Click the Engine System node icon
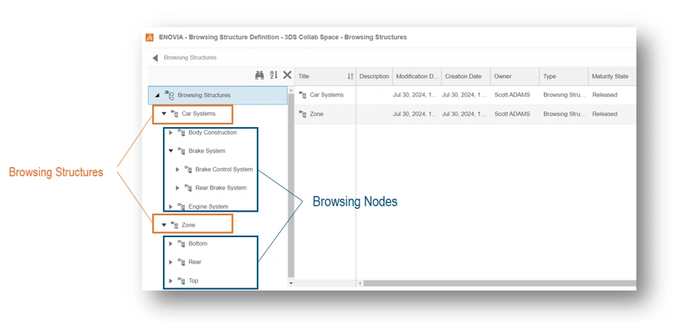 coord(181,207)
